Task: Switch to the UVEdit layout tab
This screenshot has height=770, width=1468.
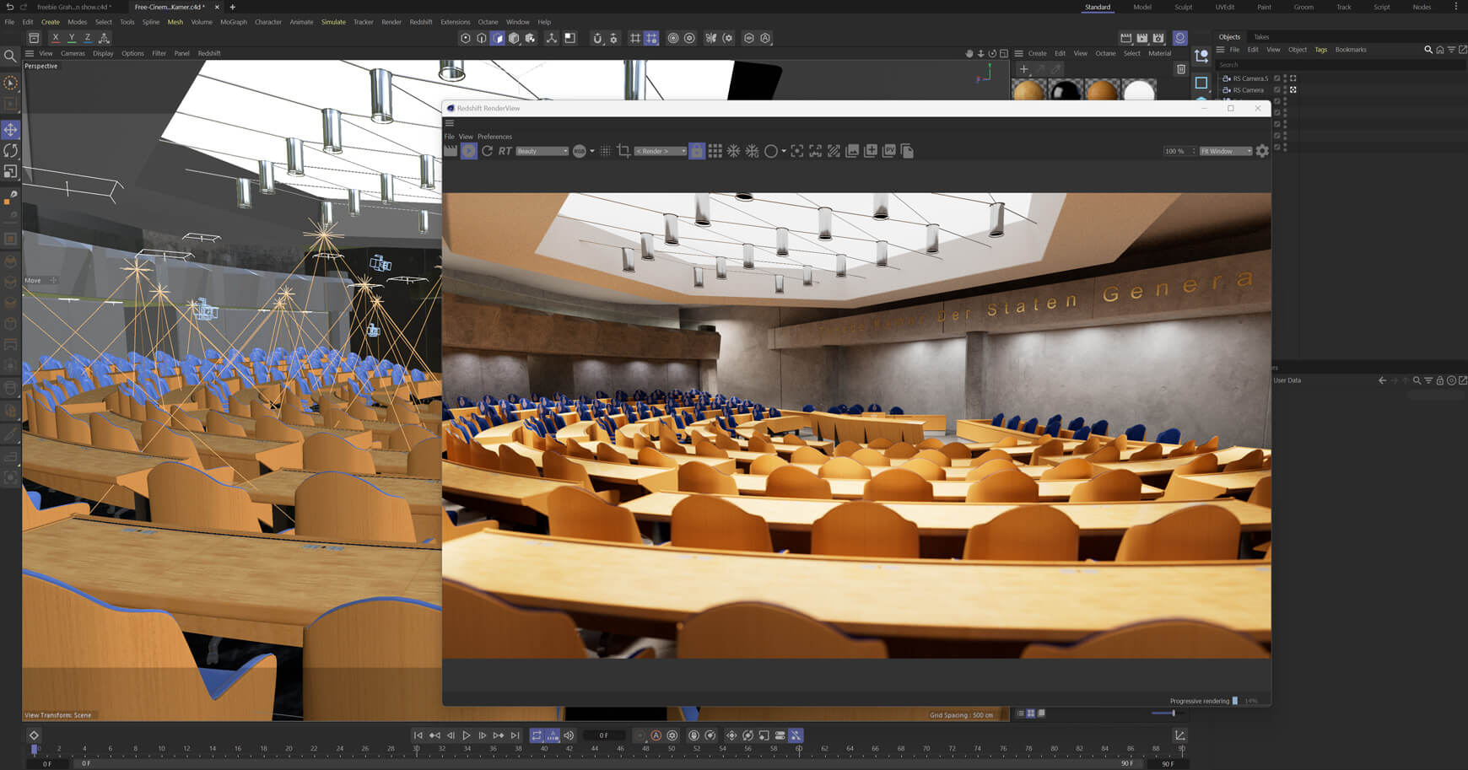Action: click(x=1224, y=7)
